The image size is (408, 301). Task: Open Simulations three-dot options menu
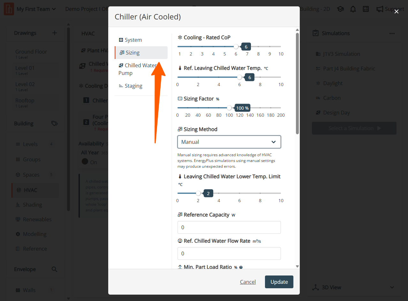click(392, 33)
